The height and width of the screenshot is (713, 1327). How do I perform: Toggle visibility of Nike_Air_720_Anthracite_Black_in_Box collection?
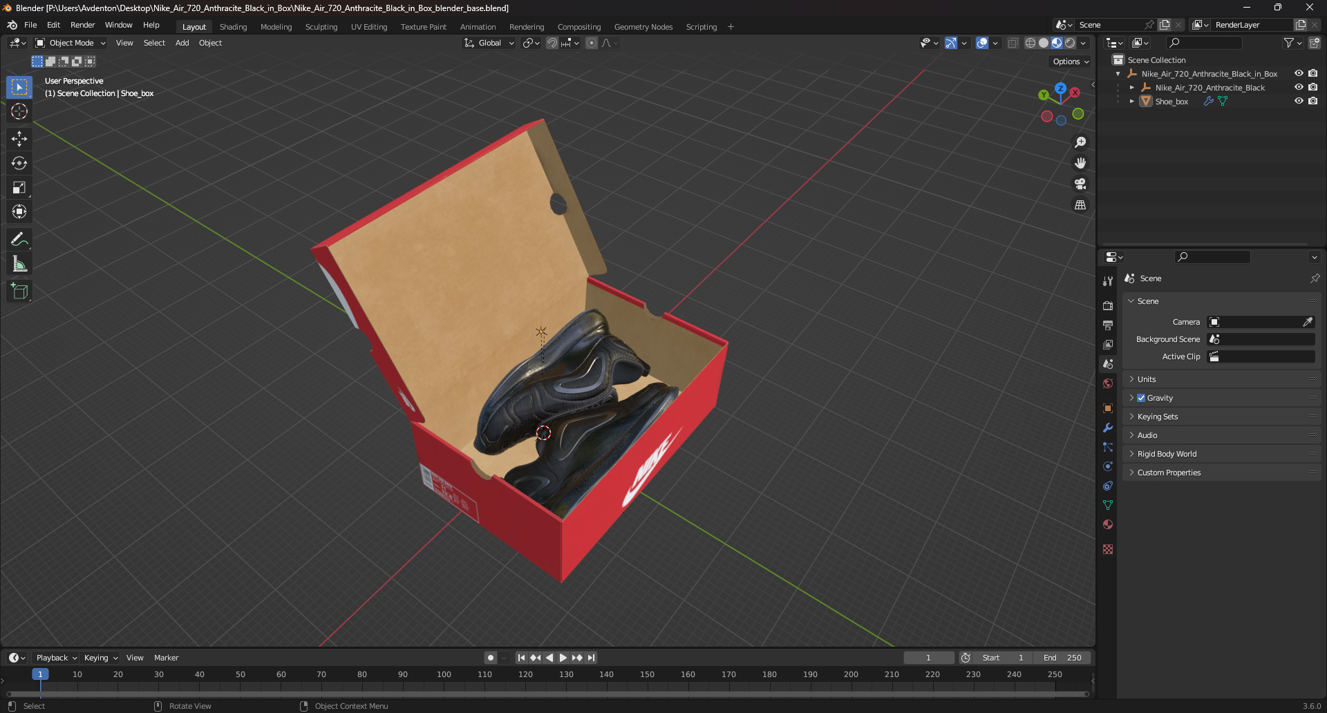pos(1299,73)
